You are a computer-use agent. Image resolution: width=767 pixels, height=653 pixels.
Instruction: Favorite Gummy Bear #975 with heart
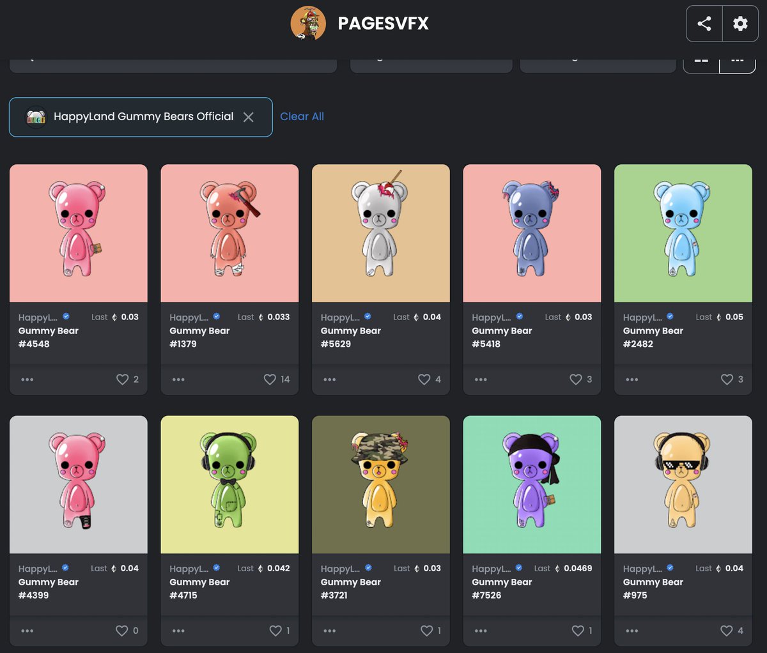(x=727, y=631)
